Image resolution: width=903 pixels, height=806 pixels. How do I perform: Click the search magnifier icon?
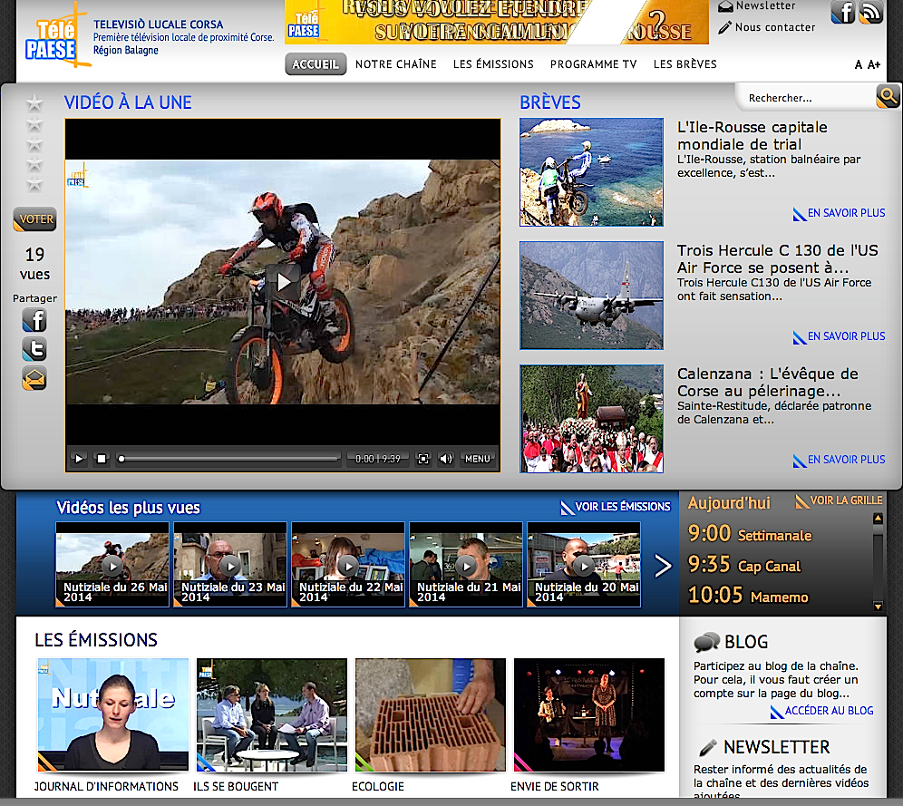tap(888, 96)
